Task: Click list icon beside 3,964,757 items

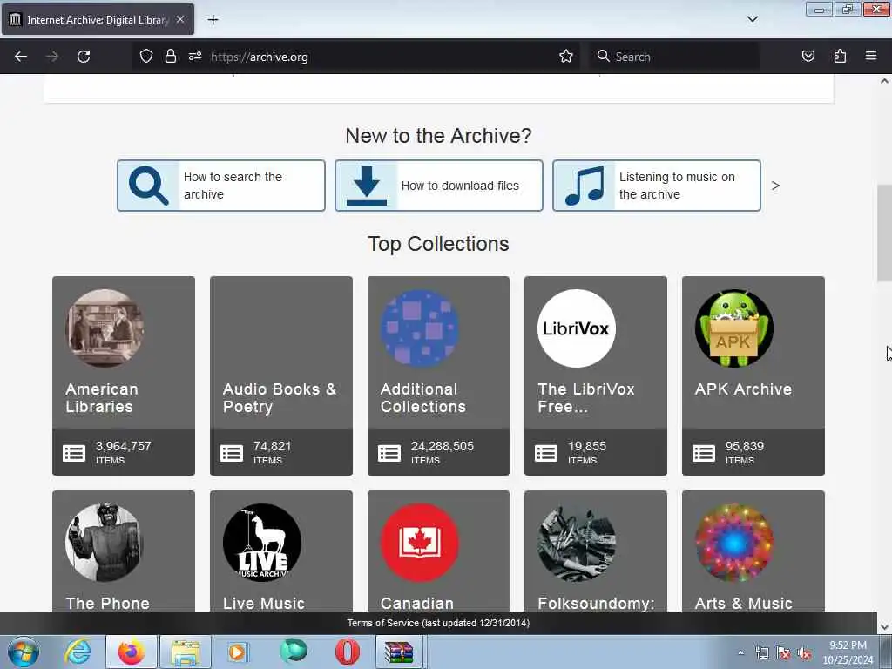Action: 74,453
